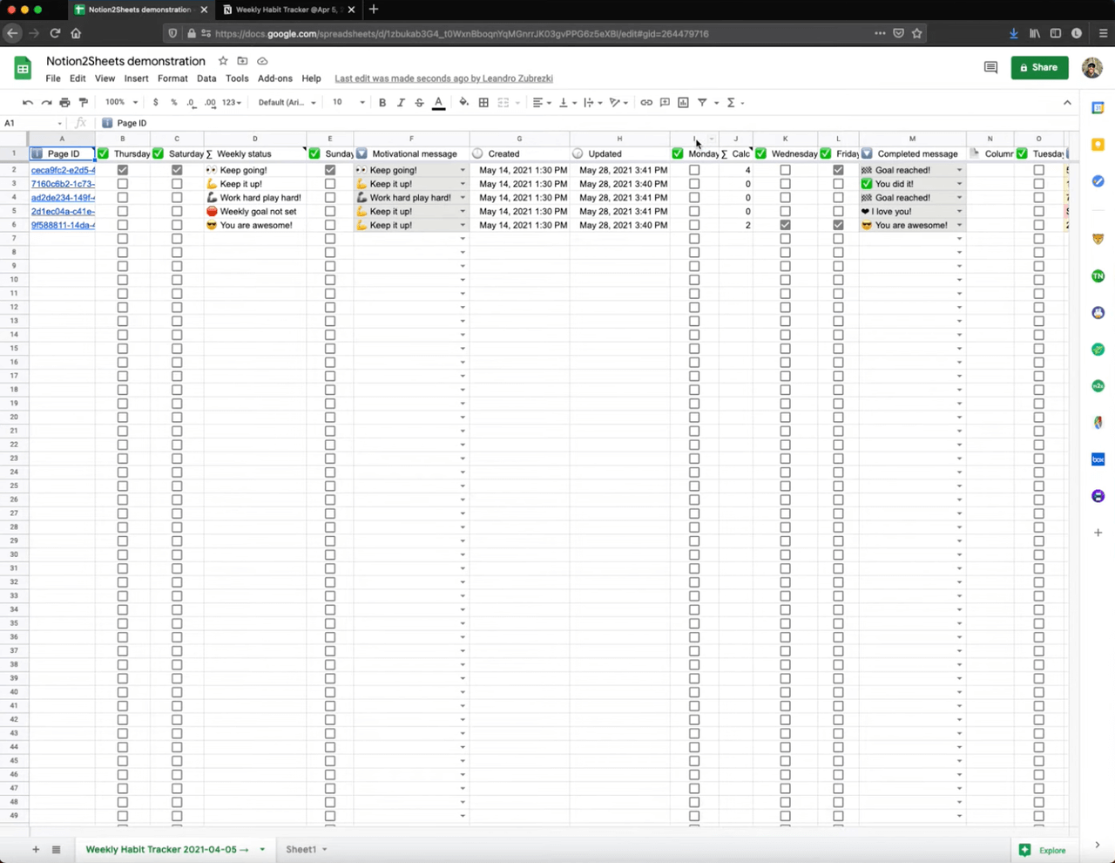The image size is (1115, 863).
Task: Open the Last edit history link
Action: point(443,78)
